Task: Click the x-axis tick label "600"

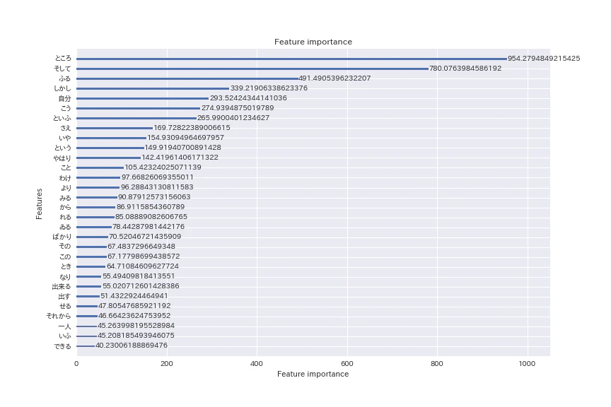Action: tap(347, 364)
